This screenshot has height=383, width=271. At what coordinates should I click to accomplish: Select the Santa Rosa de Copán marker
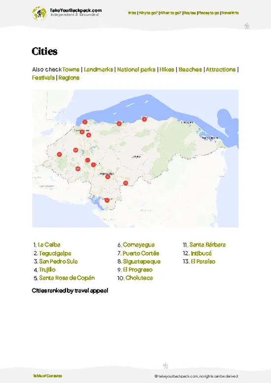click(x=59, y=155)
